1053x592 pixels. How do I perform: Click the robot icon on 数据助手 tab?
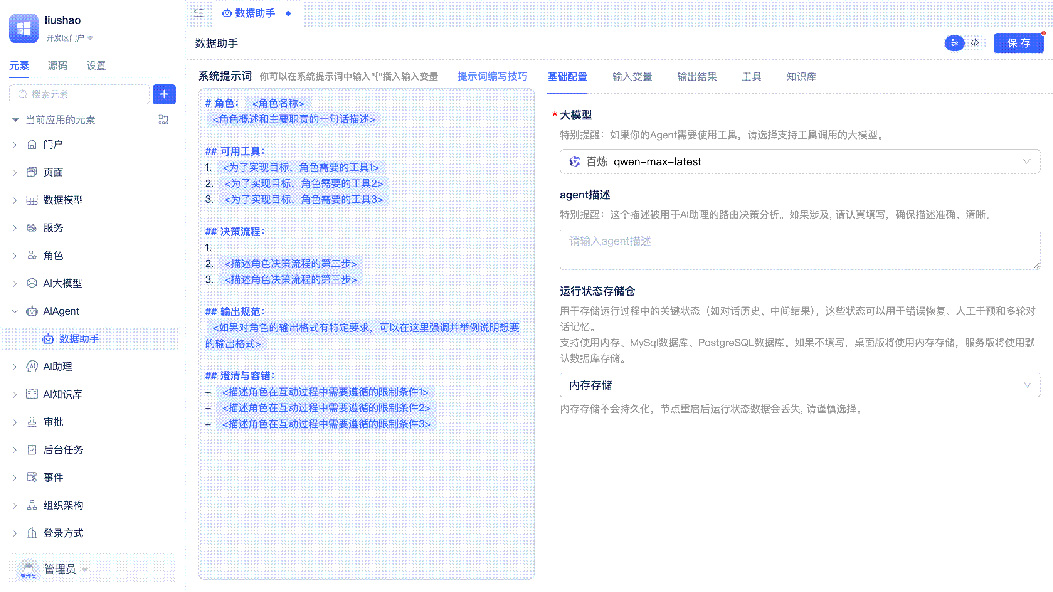pos(227,13)
